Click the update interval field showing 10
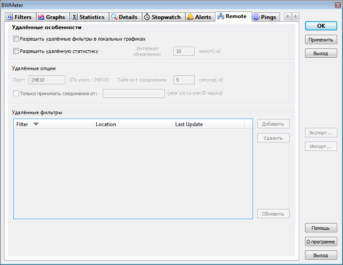This screenshot has height=265, width=343. tap(184, 51)
